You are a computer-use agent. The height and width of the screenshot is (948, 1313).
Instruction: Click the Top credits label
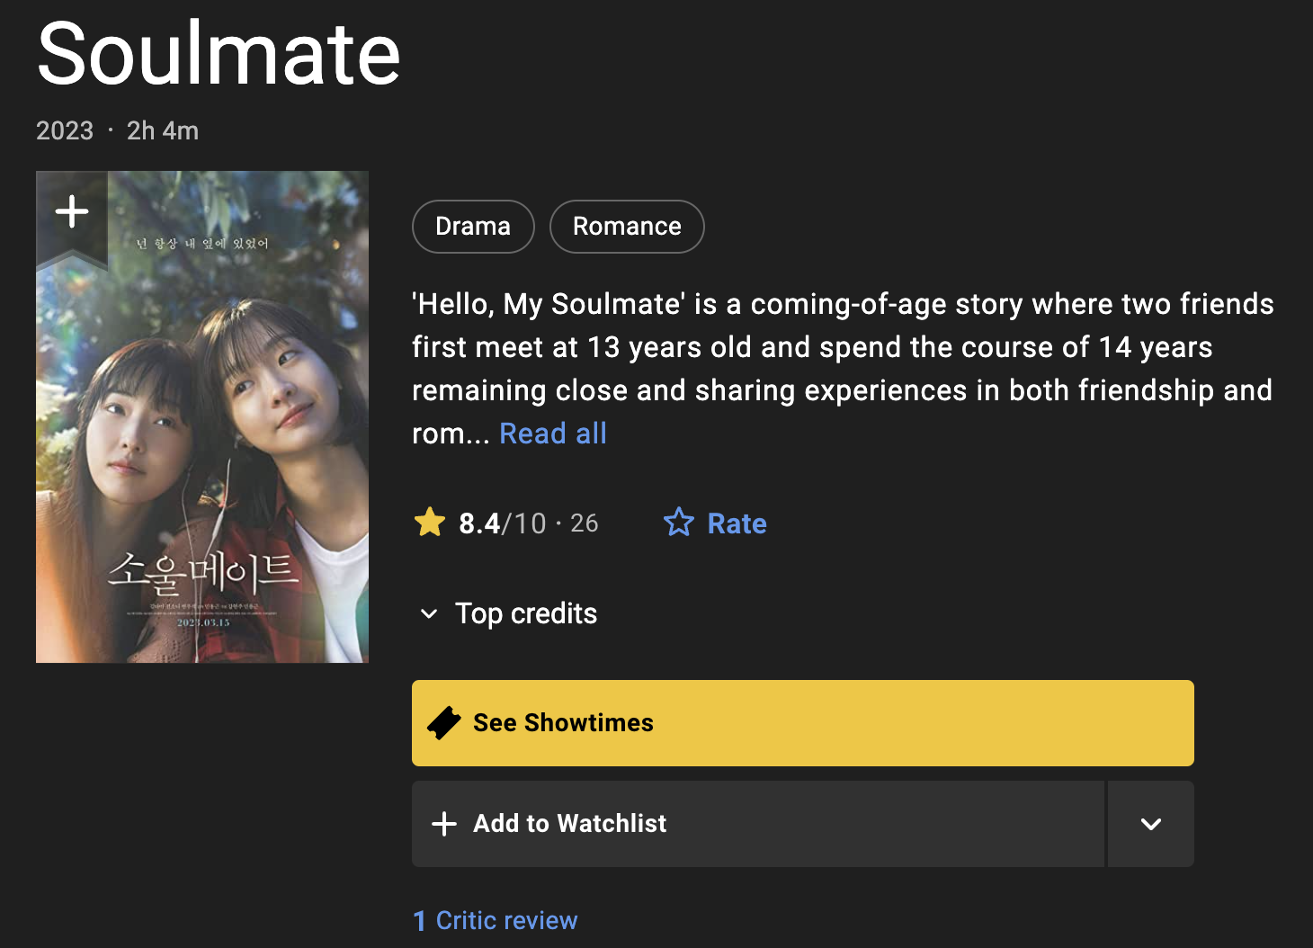(x=526, y=614)
